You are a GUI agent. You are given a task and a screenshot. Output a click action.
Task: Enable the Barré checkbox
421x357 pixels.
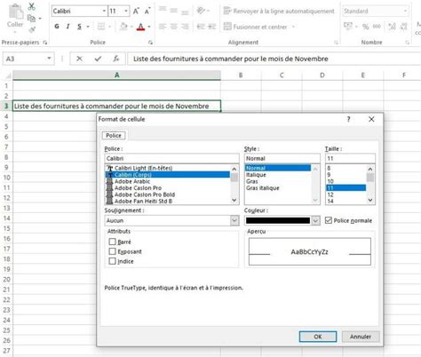112,242
